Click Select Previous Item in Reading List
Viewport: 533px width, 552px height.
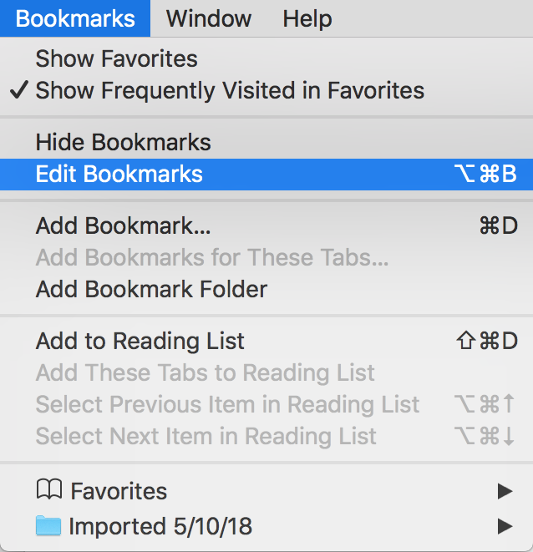(227, 405)
